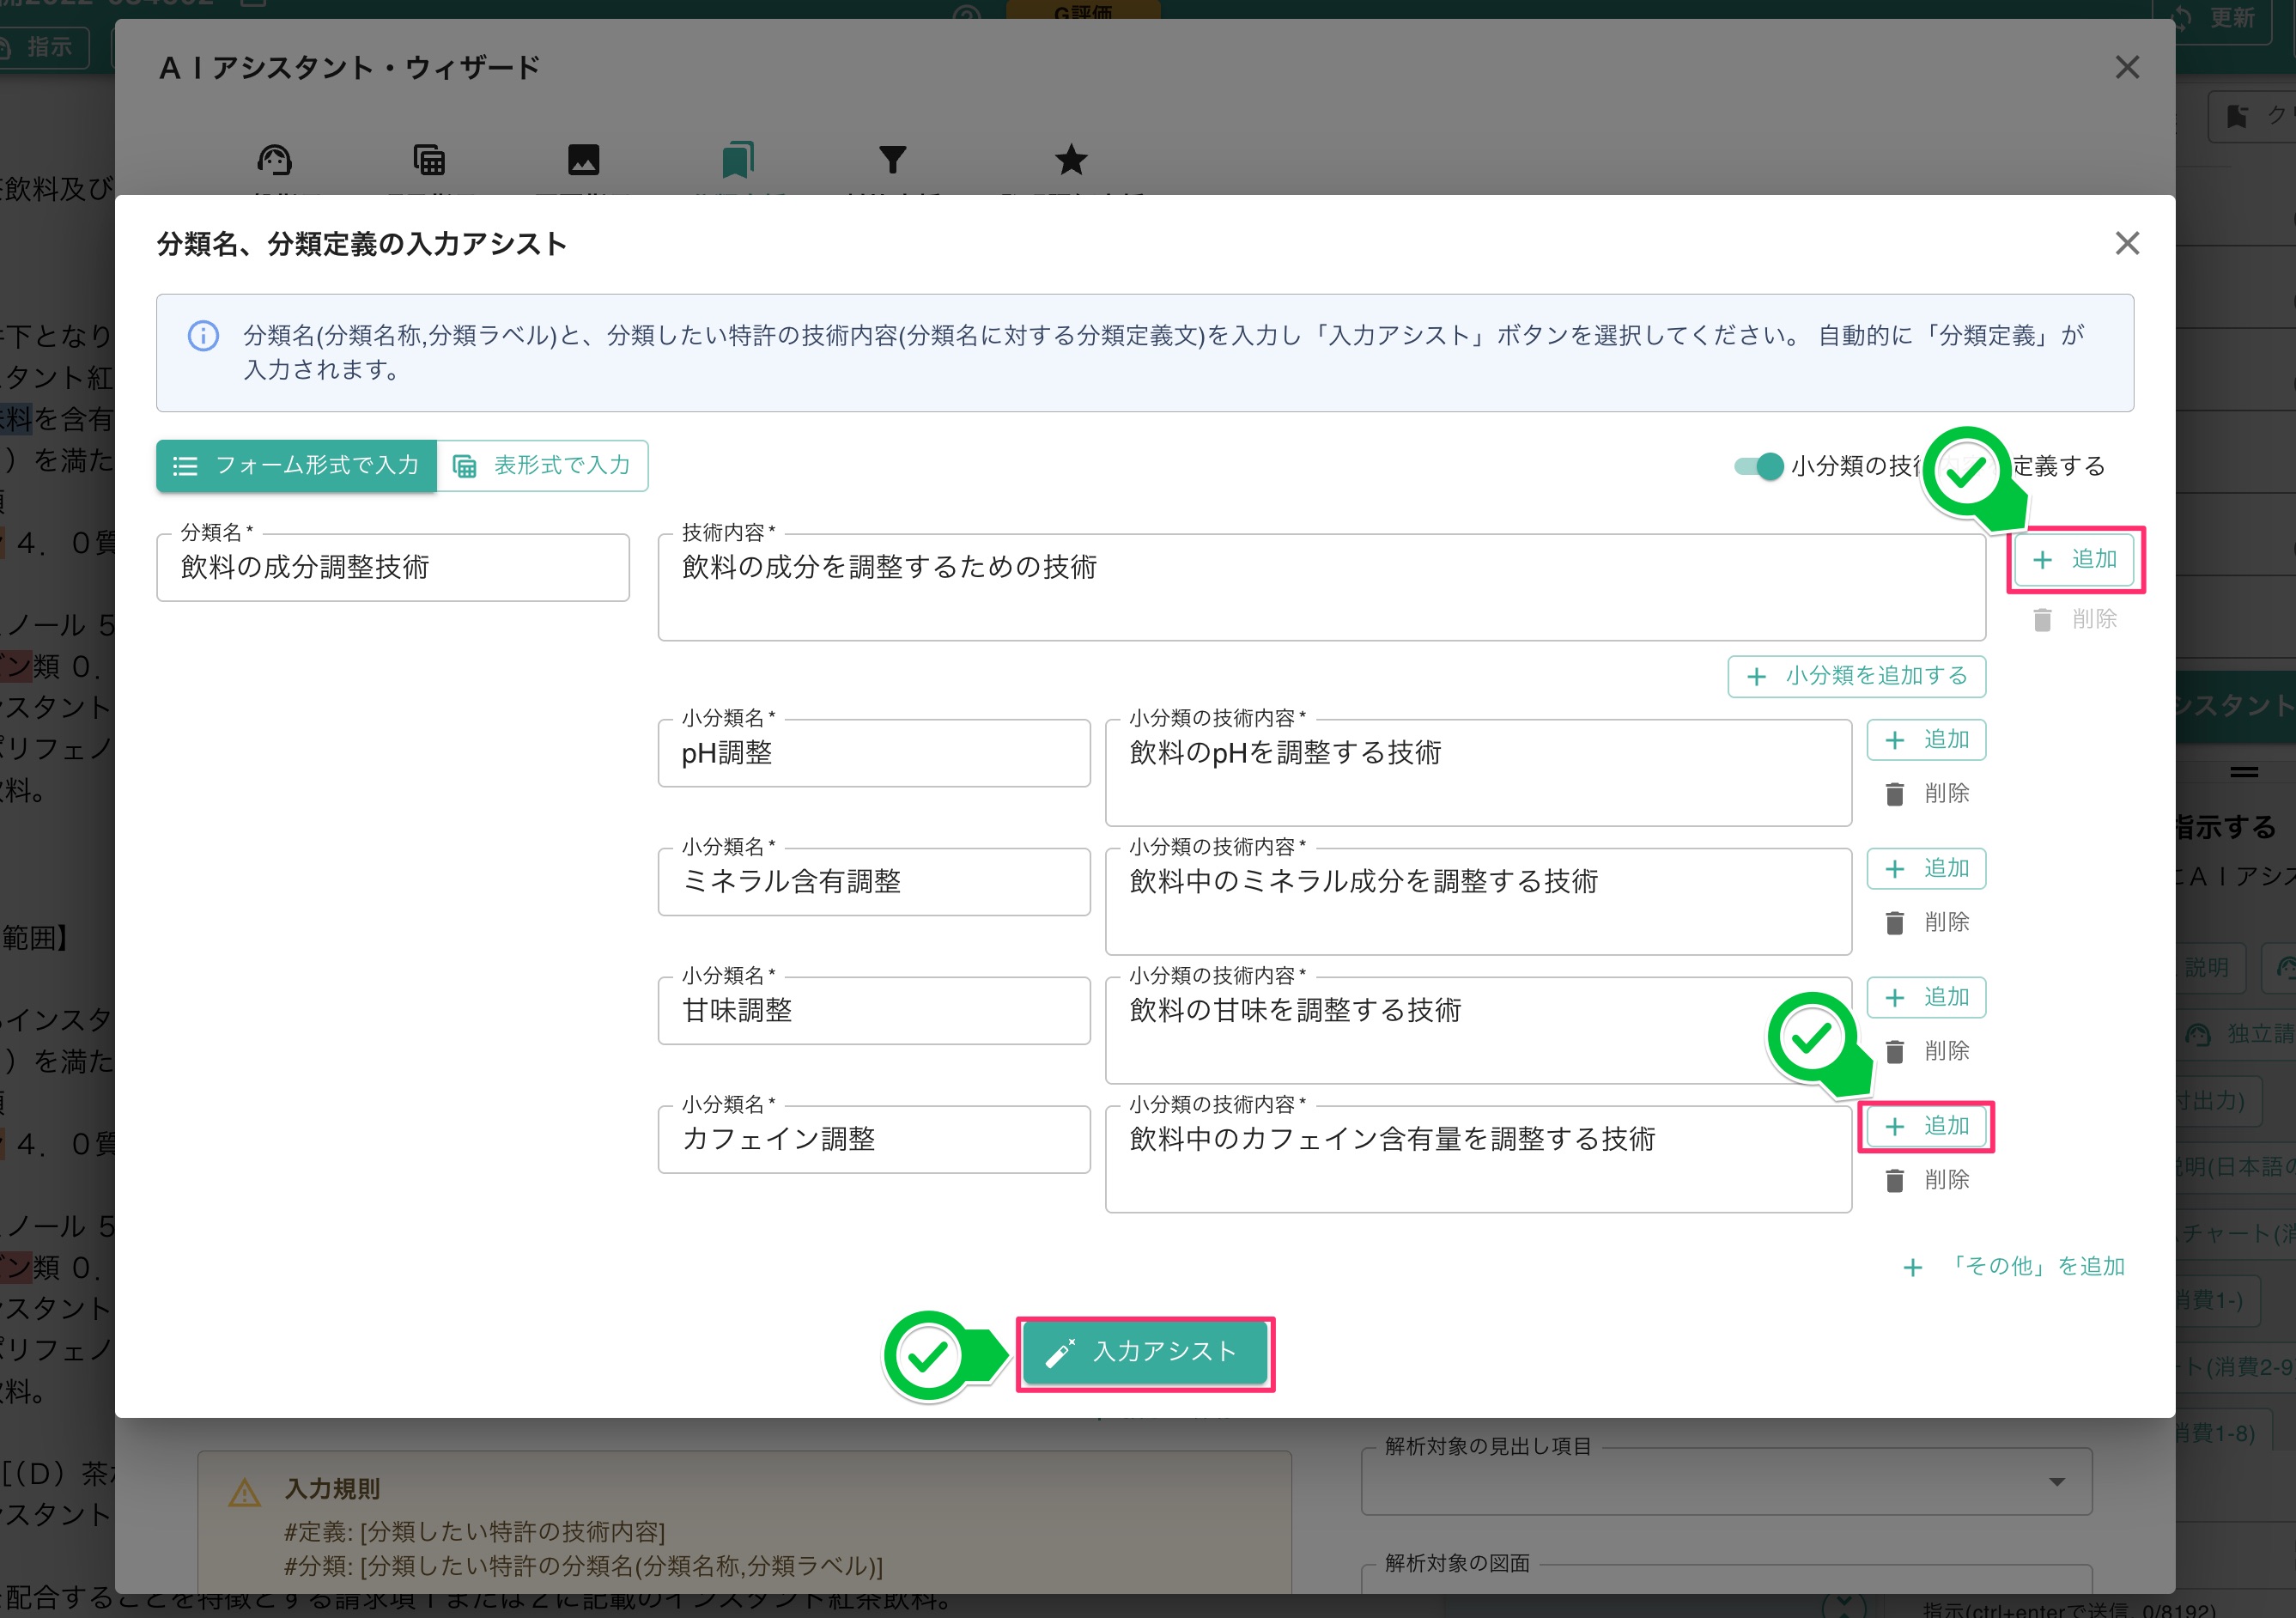2296x1618 pixels.
Task: Select the star icon in wizard steps
Action: pyautogui.click(x=1071, y=160)
